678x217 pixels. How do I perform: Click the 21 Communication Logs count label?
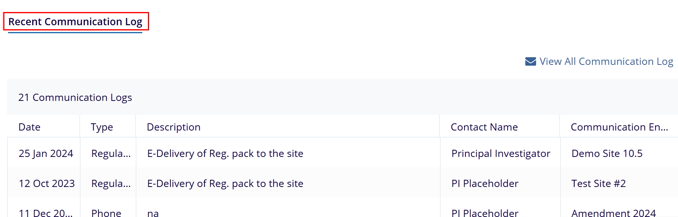(x=75, y=98)
